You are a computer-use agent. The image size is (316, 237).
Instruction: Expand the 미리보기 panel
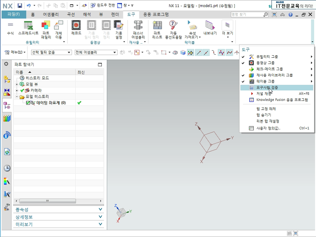point(59,224)
